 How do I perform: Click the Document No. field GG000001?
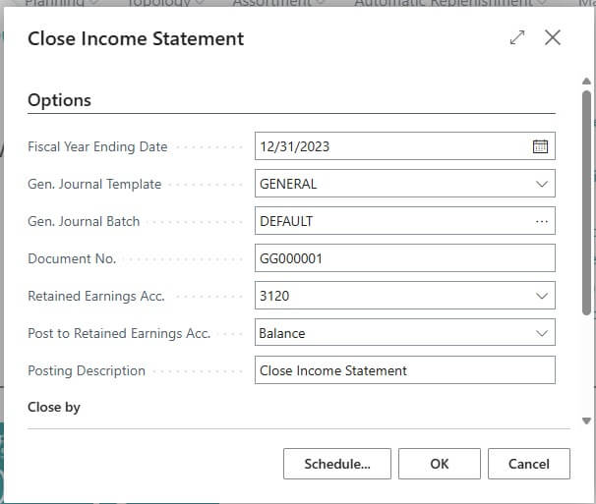405,258
